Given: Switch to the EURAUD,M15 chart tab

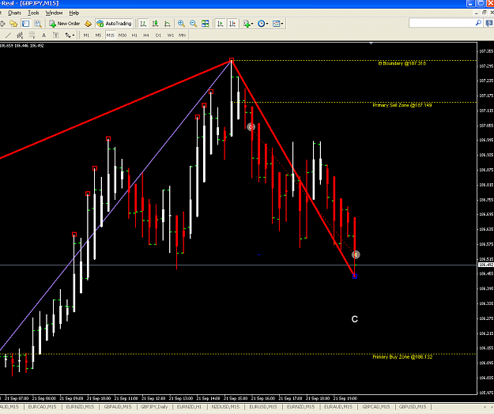Looking at the screenshot, I should click(x=338, y=407).
